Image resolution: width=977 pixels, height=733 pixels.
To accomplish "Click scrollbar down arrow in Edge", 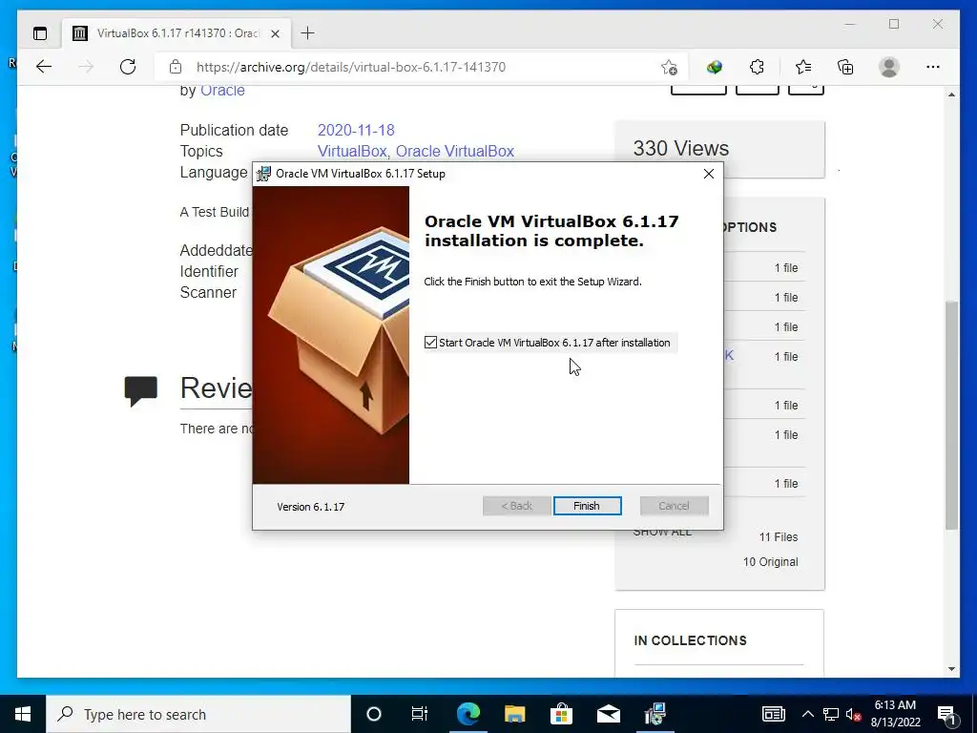I will [951, 669].
